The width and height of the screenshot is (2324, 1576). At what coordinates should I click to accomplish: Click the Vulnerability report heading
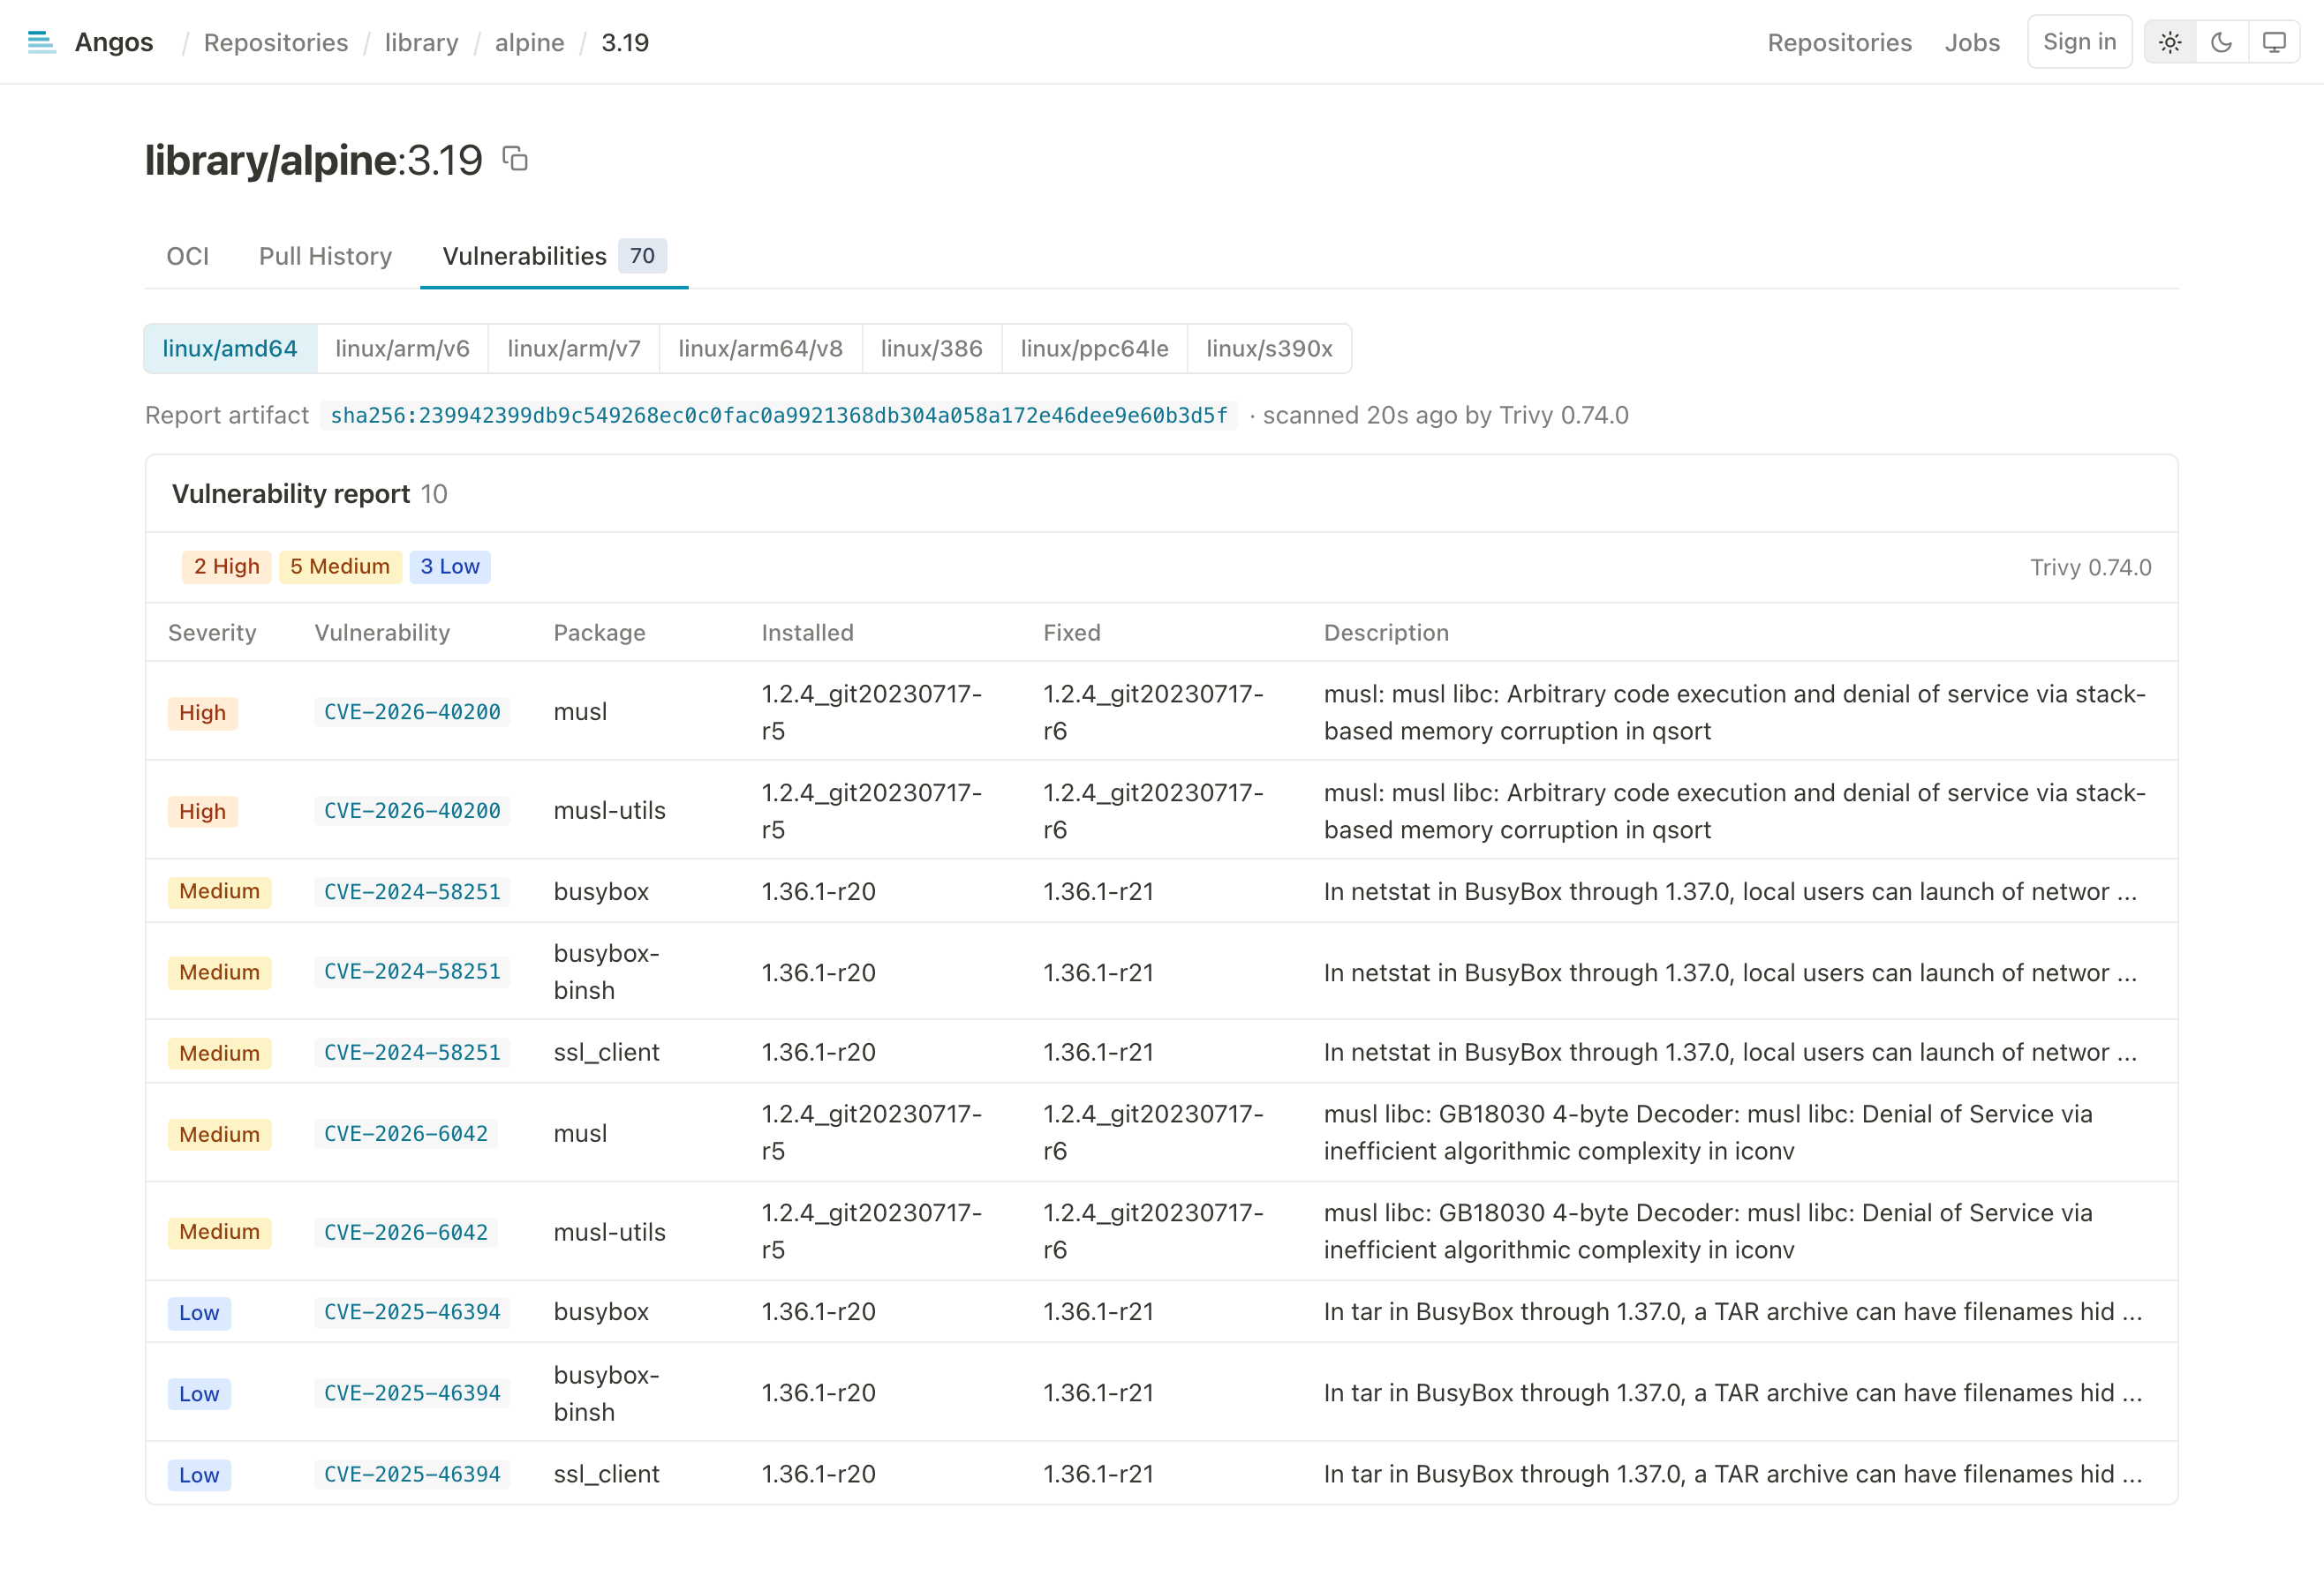(291, 493)
